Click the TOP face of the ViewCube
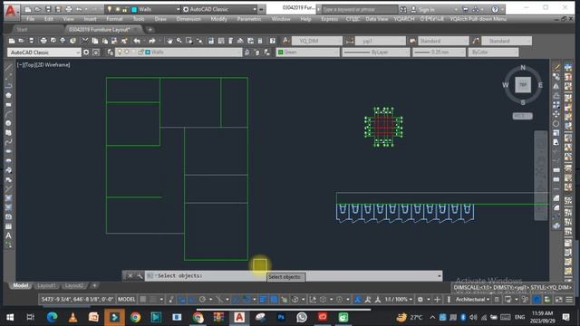This screenshot has height=326, width=580. 523,84
